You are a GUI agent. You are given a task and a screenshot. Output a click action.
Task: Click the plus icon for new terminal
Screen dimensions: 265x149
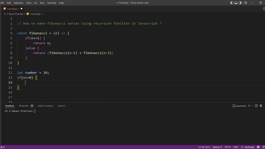pos(249,106)
